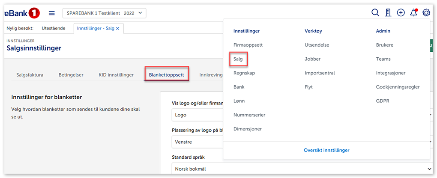This screenshot has width=437, height=178.
Task: Open Brukere under Admin
Action: (384, 45)
